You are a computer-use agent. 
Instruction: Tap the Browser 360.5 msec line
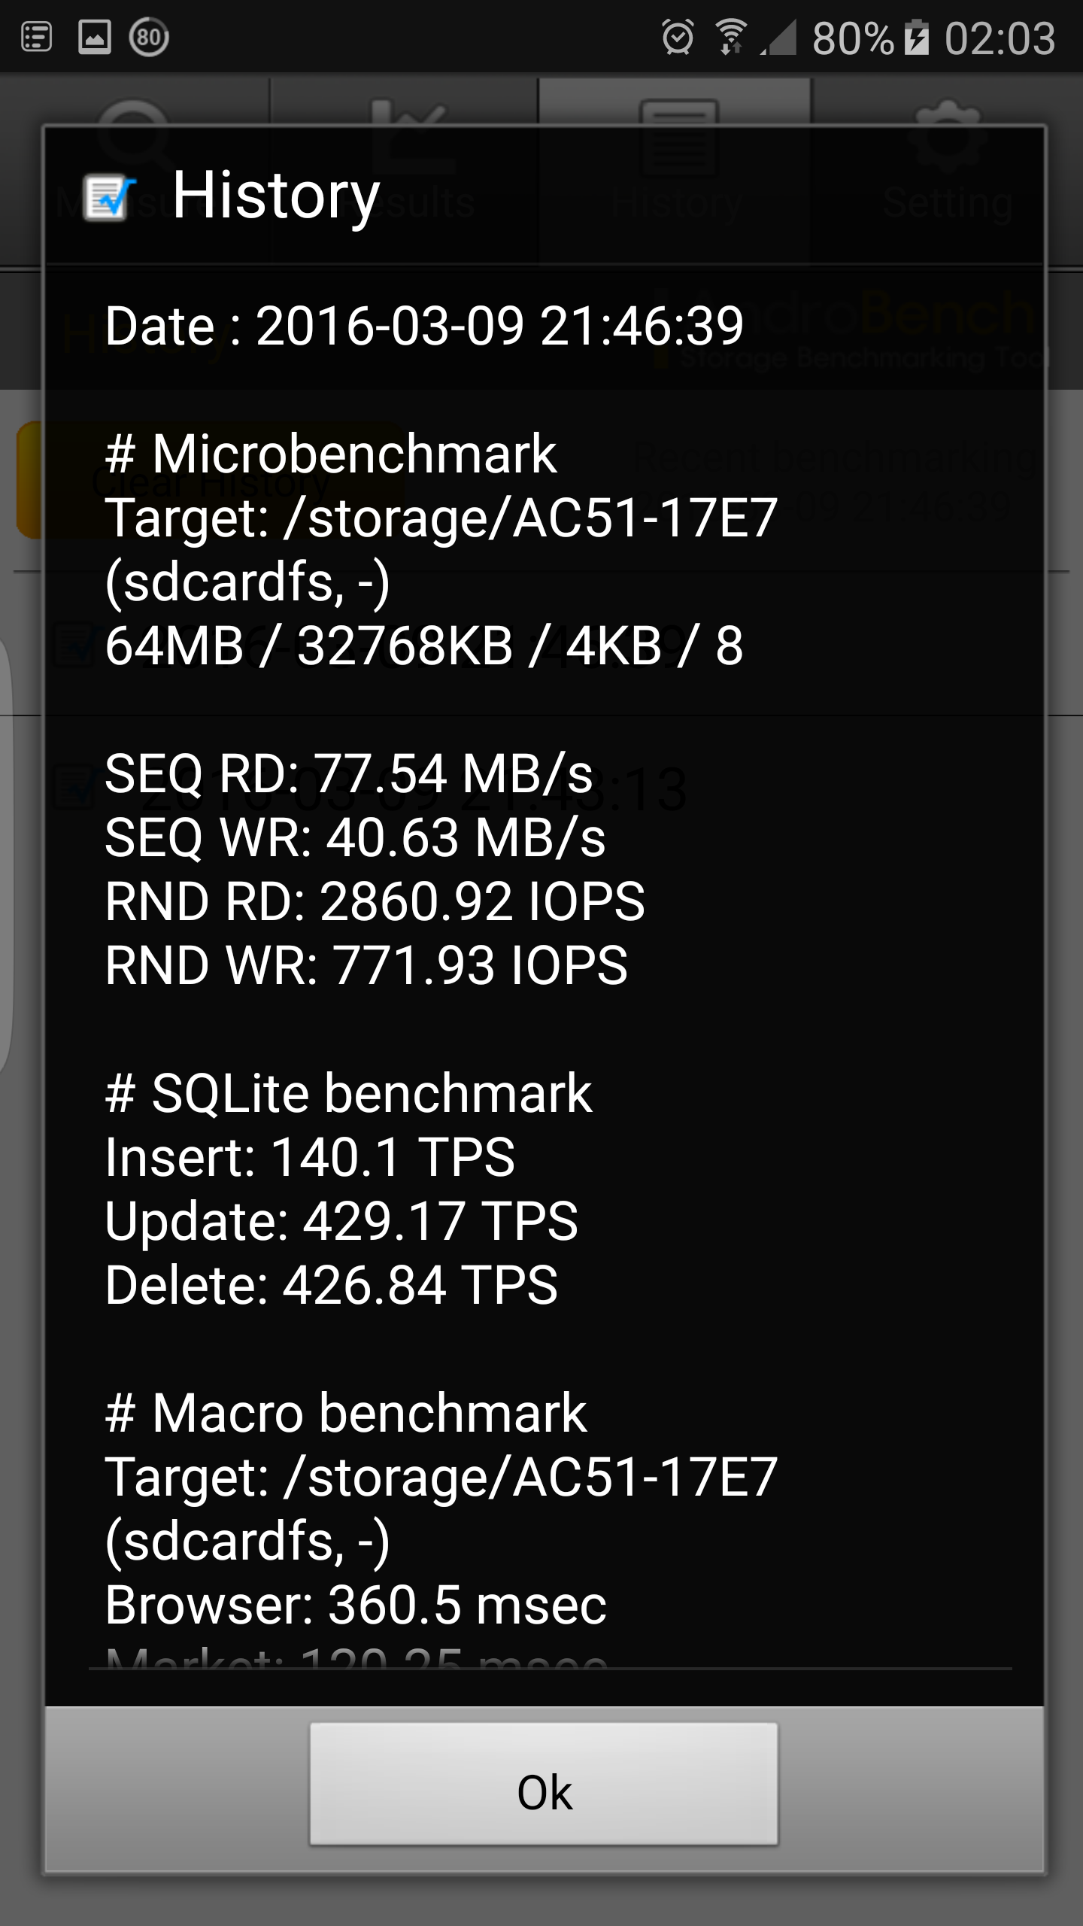pyautogui.click(x=355, y=1605)
